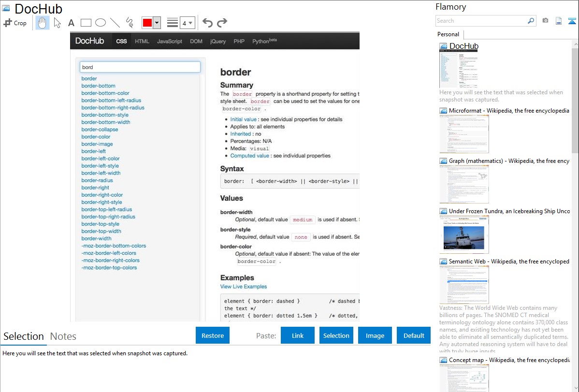
Task: Click the Computed value link in the snapshot
Action: pos(249,156)
